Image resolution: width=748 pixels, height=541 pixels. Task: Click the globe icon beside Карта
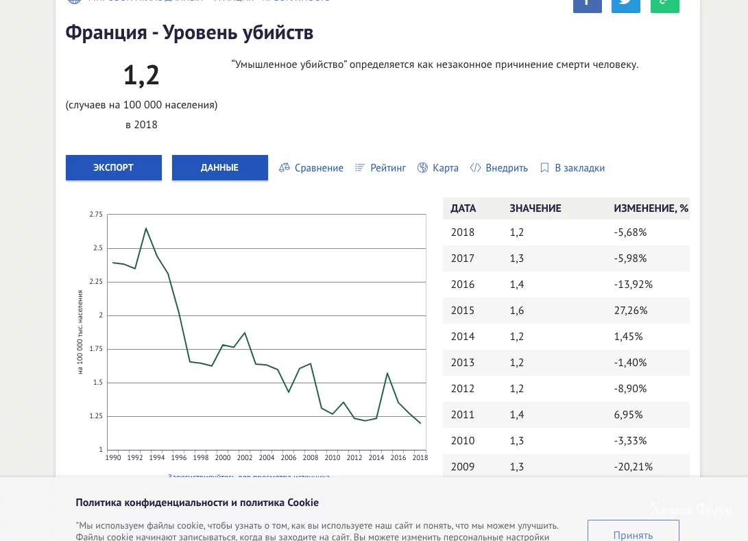click(x=422, y=167)
